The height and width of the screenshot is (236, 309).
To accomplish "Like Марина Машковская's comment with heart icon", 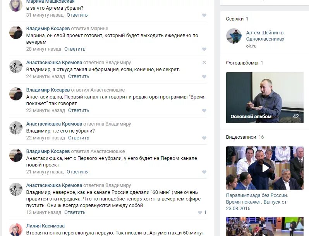I will (x=204, y=15).
